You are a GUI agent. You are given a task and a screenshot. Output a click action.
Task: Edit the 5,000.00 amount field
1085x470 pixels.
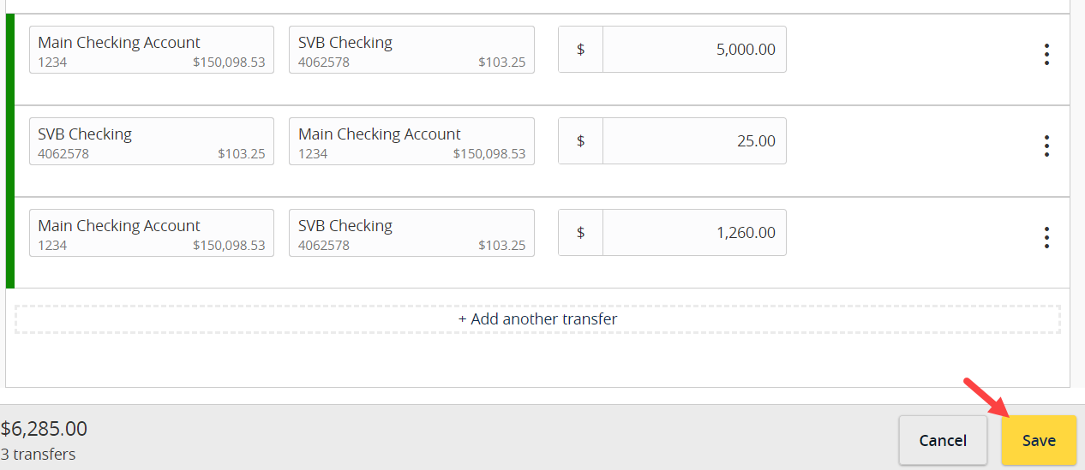694,50
